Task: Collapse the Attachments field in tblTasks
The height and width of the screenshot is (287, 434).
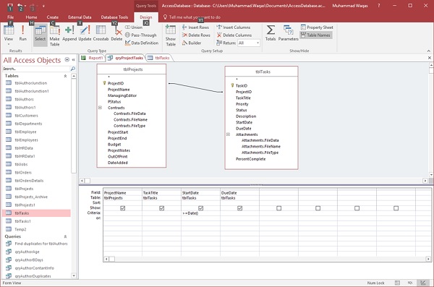Action: click(228, 134)
